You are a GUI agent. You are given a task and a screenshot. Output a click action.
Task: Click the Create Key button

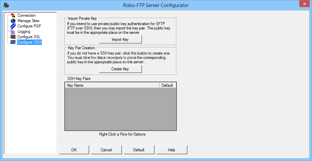[x=120, y=69]
